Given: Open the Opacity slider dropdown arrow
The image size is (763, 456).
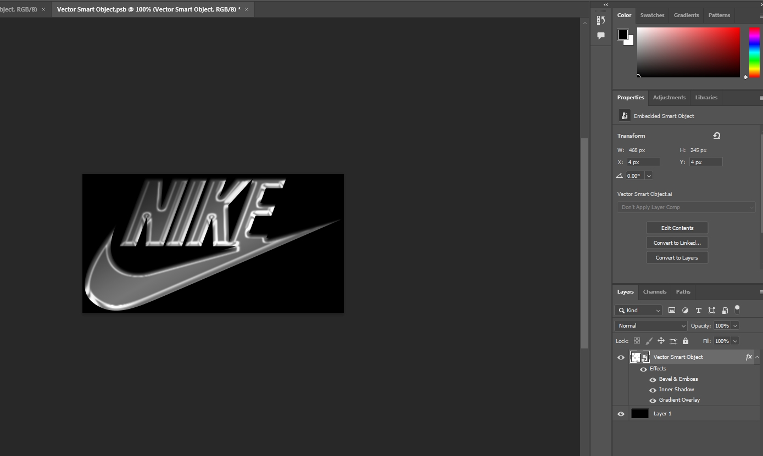Looking at the screenshot, I should tap(735, 326).
